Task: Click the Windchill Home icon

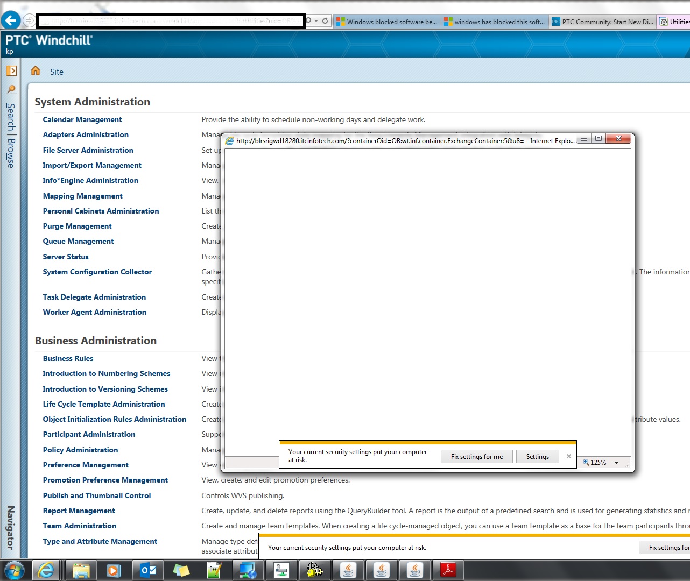Action: tap(36, 71)
